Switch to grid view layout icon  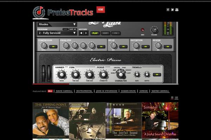point(172,98)
